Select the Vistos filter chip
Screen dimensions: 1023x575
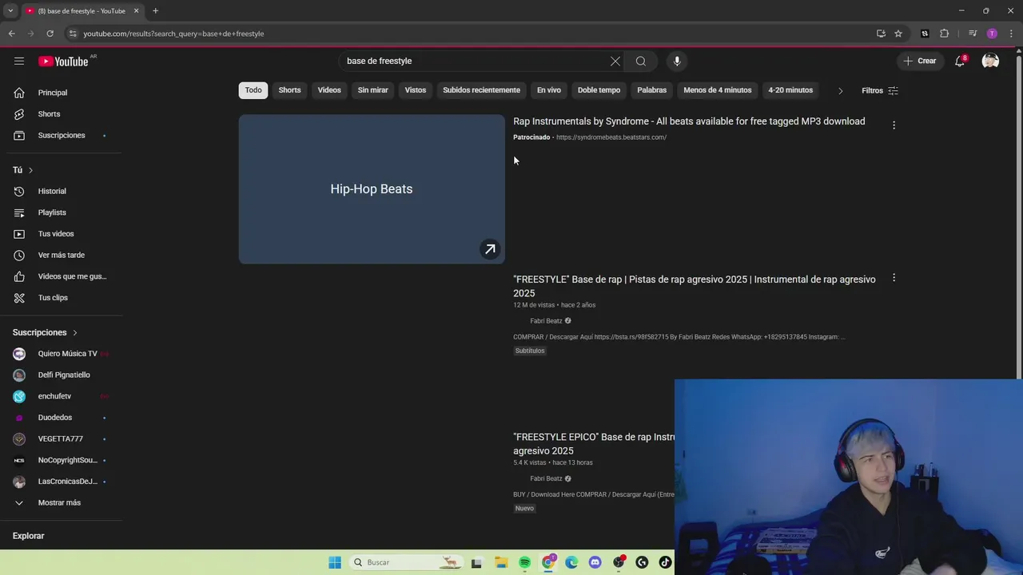(416, 90)
